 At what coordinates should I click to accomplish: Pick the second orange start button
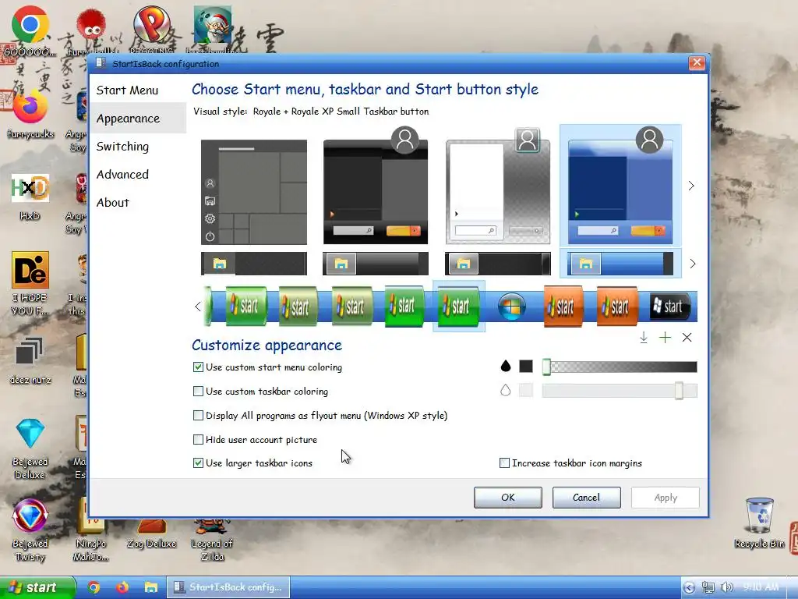[x=617, y=306]
